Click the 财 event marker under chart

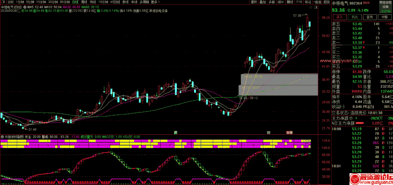tap(269, 132)
